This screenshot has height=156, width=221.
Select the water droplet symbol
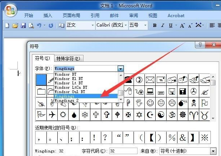74,115
